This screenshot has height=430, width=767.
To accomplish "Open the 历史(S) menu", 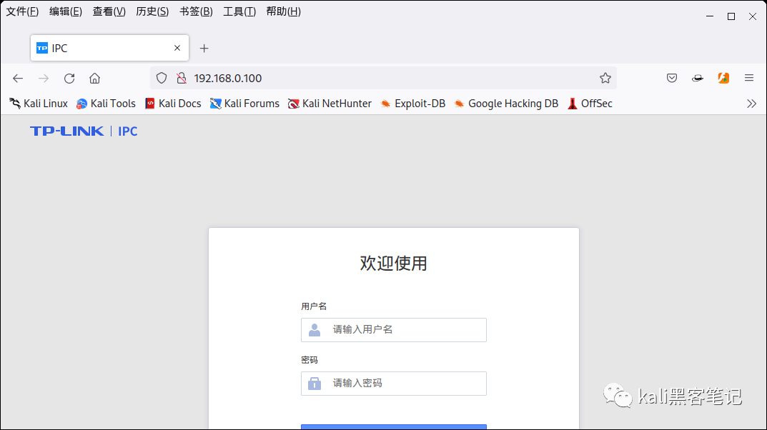I will click(153, 11).
